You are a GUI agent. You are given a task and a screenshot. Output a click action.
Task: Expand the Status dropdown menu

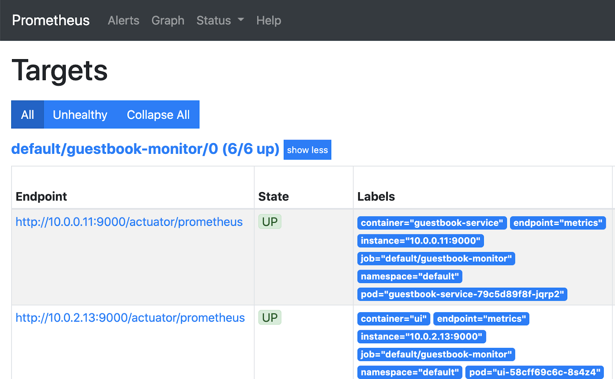click(220, 20)
